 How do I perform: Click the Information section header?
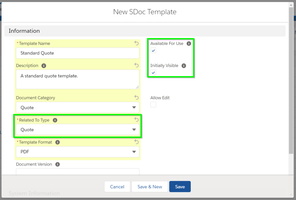click(24, 31)
